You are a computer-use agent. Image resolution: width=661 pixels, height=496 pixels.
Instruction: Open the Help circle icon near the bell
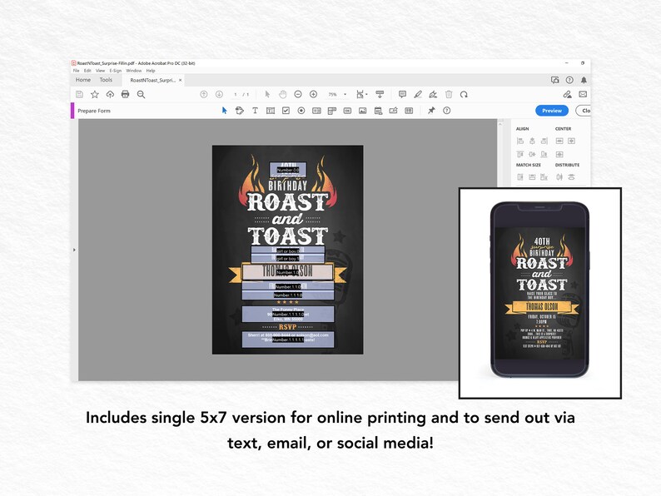[x=569, y=80]
